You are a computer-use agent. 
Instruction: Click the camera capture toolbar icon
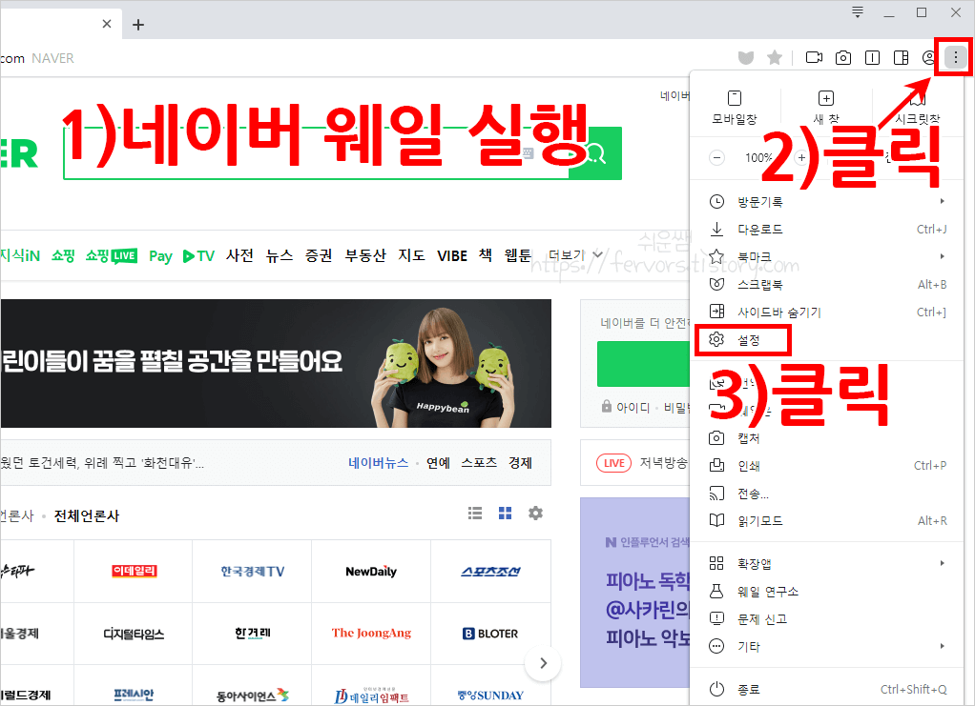click(x=842, y=58)
